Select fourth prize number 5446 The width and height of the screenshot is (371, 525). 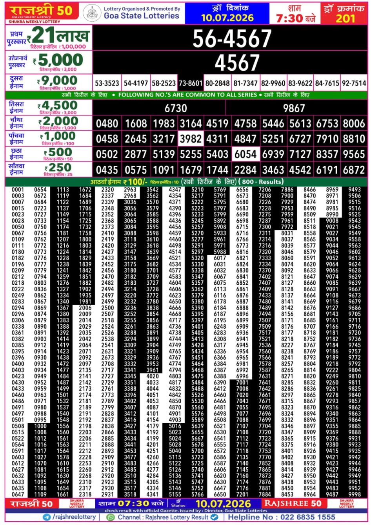(x=273, y=124)
